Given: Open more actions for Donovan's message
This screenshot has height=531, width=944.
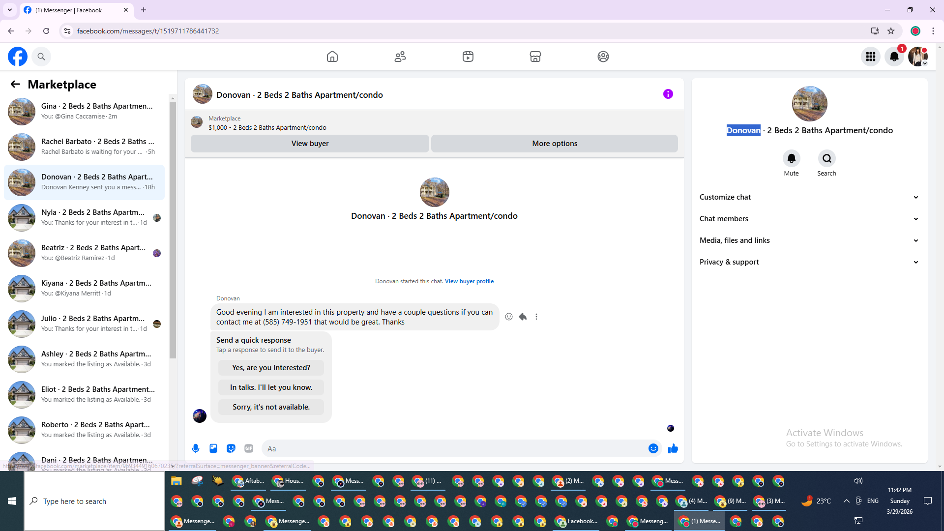Looking at the screenshot, I should pos(536,317).
